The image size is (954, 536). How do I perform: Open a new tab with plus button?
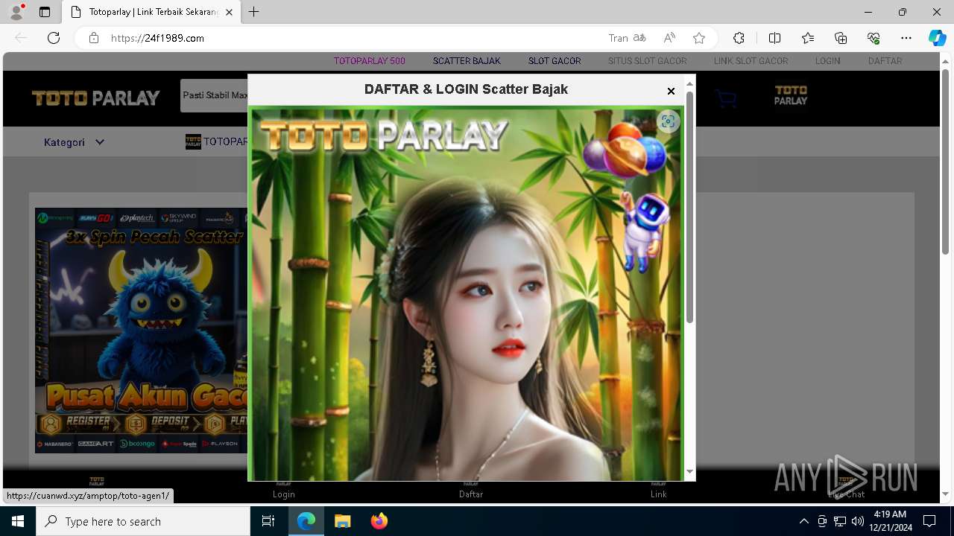254,12
